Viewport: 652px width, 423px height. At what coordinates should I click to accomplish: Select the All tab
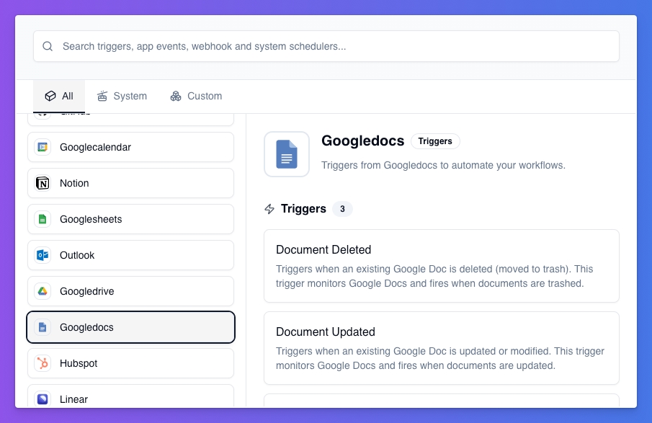click(x=59, y=96)
